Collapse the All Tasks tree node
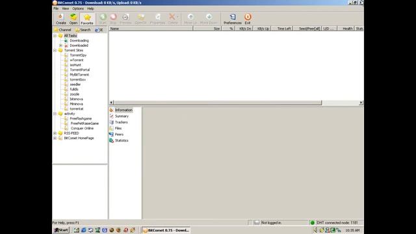Image resolution: width=416 pixels, height=234 pixels. click(55, 36)
